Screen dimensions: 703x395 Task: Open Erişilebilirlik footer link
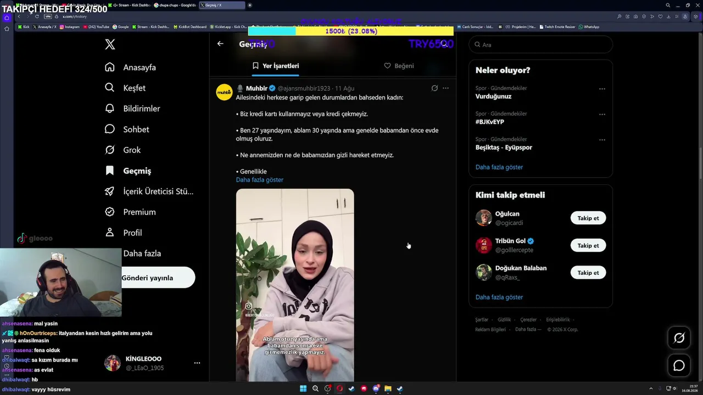(x=558, y=320)
